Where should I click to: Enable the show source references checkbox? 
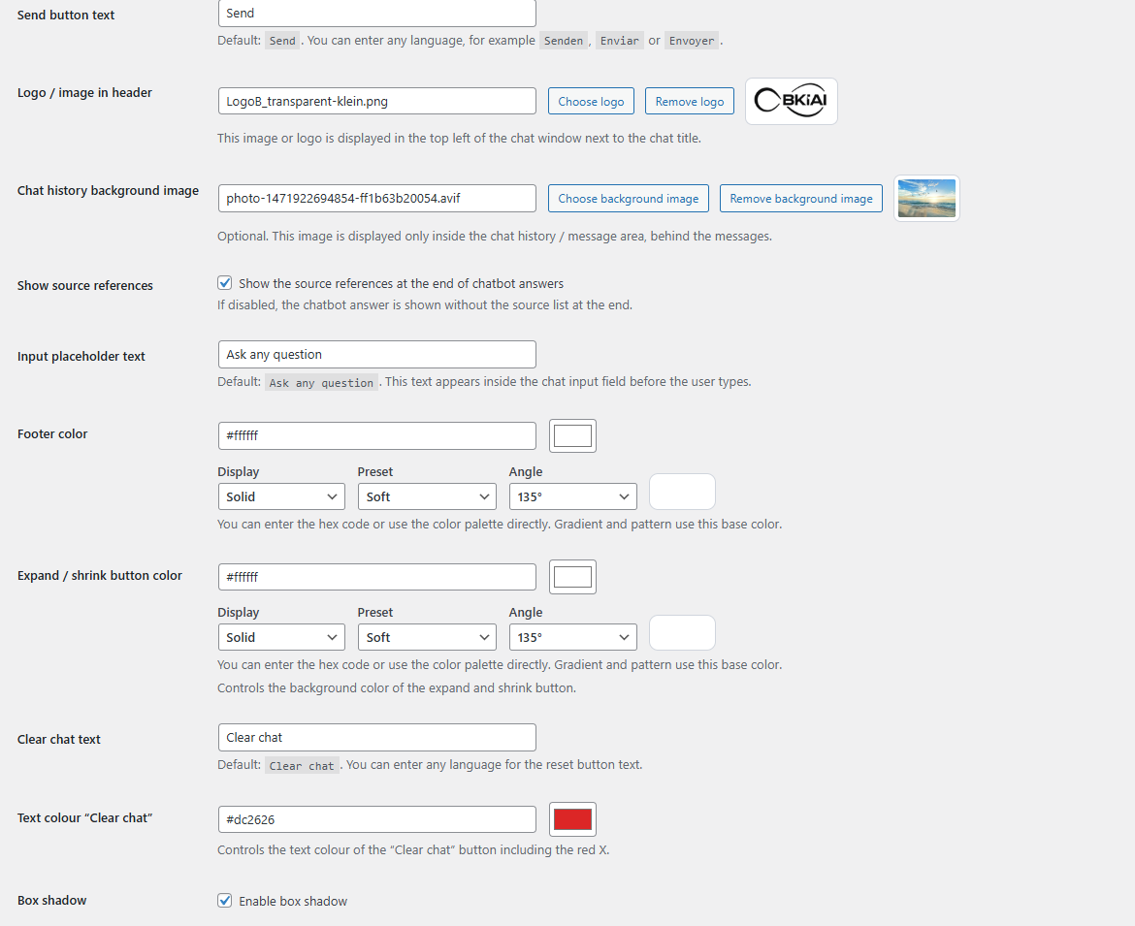point(224,282)
